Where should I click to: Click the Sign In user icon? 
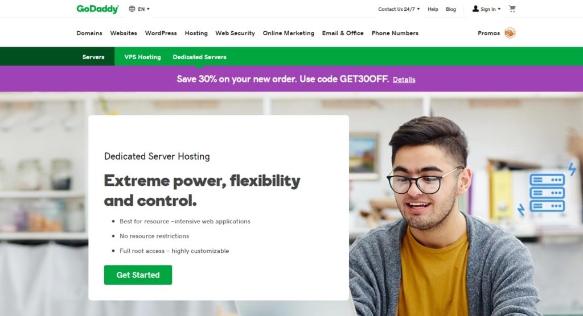pyautogui.click(x=475, y=9)
